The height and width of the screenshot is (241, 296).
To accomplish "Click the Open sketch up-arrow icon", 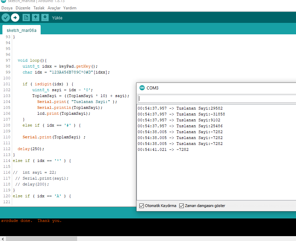I will click(35, 17).
